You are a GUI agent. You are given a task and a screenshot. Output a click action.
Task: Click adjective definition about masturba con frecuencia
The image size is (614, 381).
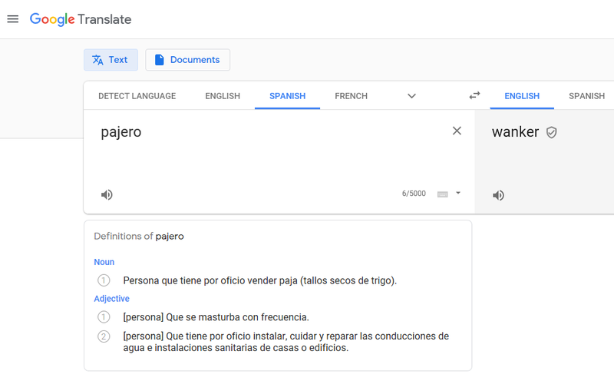coord(216,317)
